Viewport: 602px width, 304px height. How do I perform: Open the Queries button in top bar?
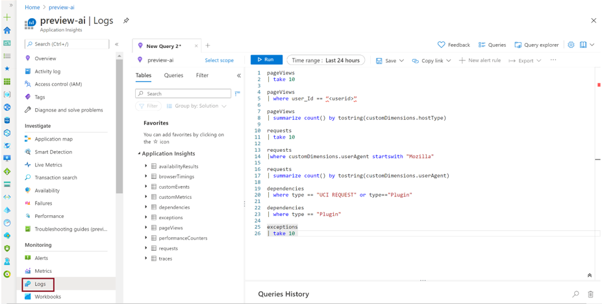[x=492, y=45]
